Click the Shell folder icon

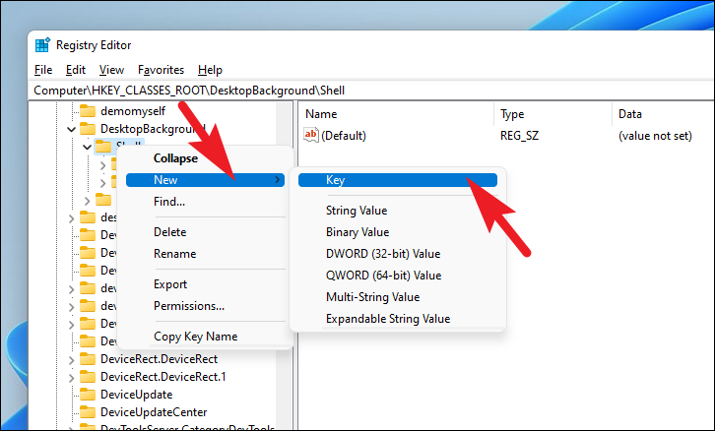103,147
